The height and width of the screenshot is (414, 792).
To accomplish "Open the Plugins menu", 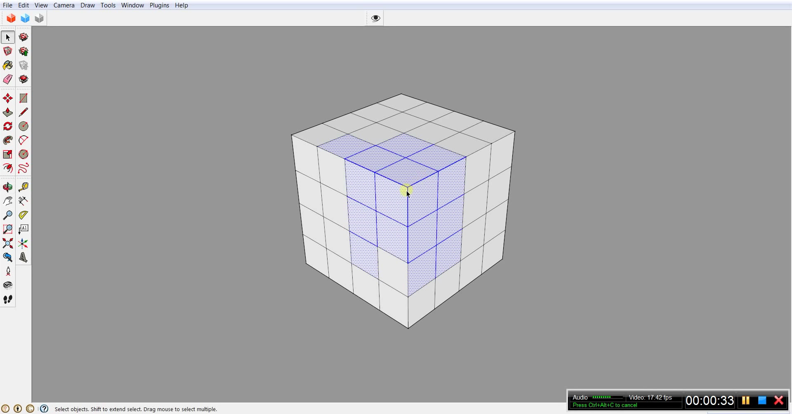I will coord(159,5).
